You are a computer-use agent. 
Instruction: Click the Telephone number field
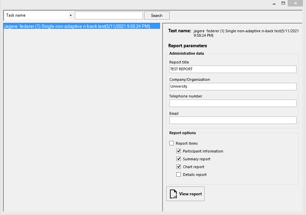(x=233, y=103)
